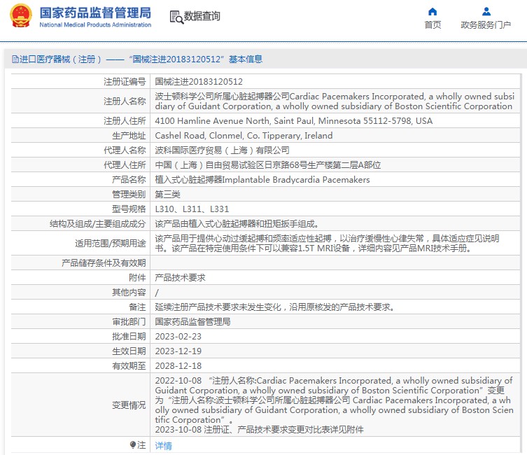The image size is (527, 455).
Task: Click 国家药品监督管理局 site title
Action: click(95, 13)
